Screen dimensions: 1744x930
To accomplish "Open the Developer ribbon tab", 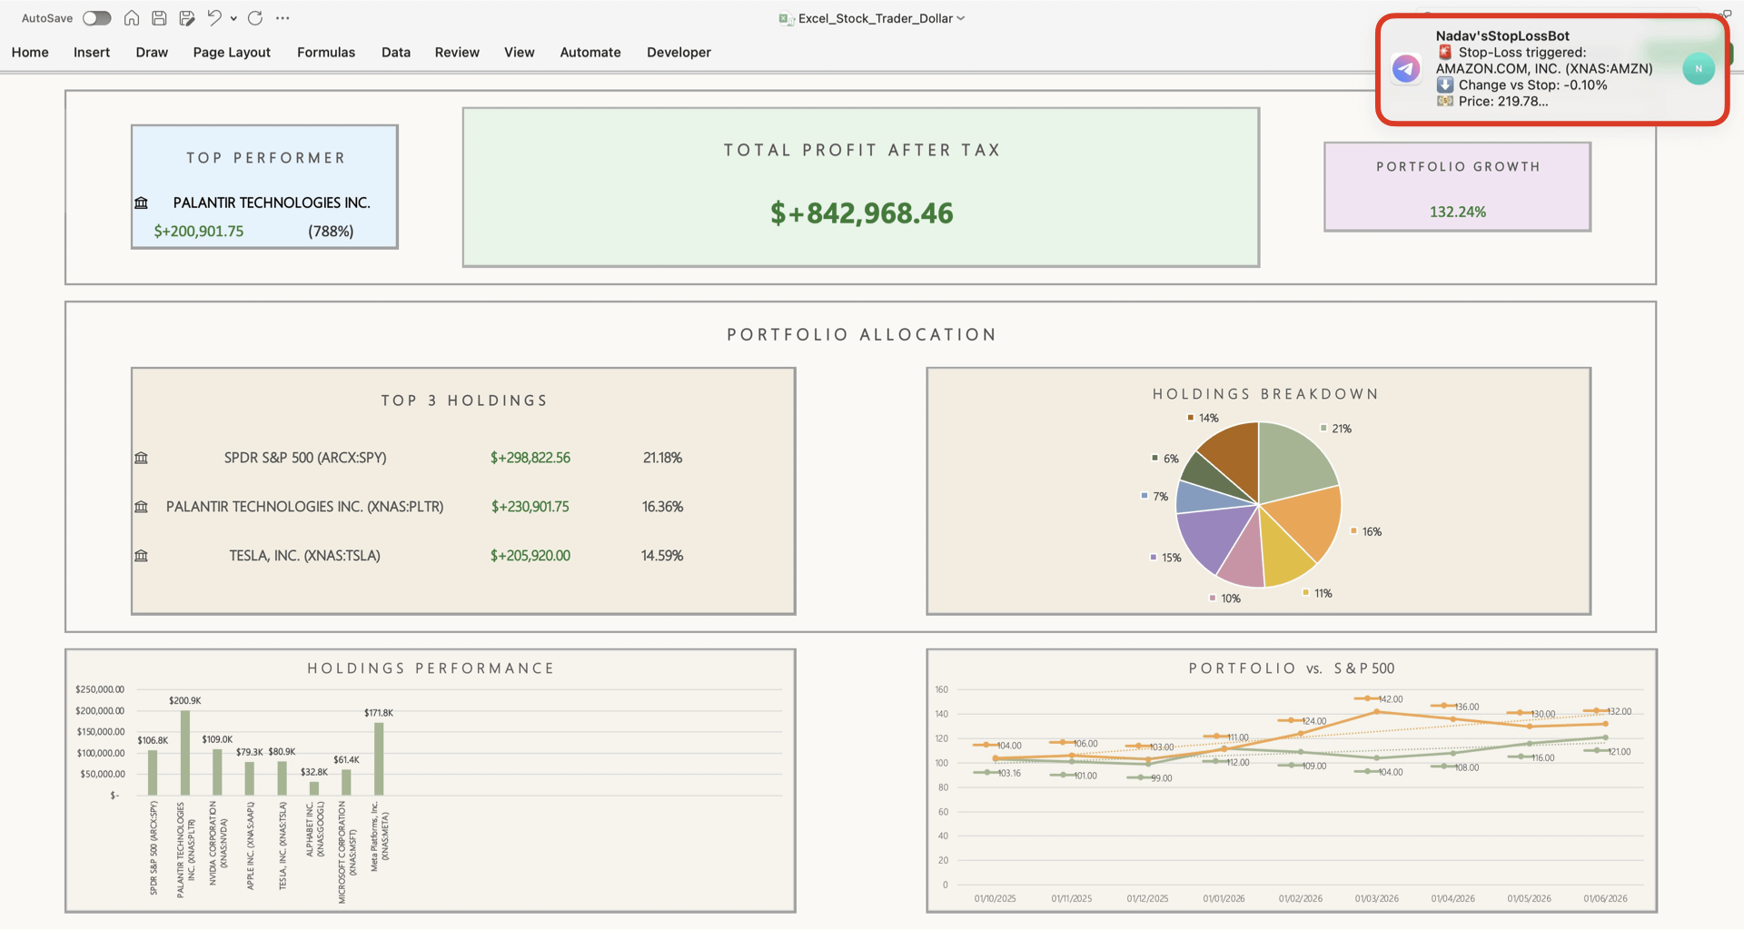I will (x=679, y=53).
